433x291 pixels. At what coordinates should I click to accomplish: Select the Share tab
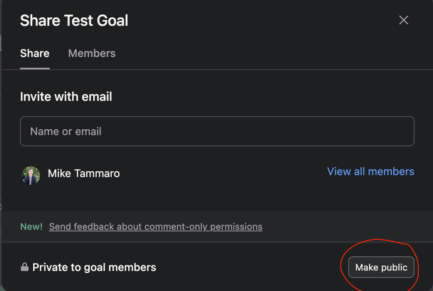click(35, 53)
